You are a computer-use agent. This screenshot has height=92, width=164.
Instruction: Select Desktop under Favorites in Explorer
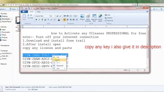(x=5, y=16)
